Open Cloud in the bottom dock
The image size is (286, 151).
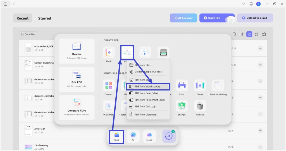point(149,136)
